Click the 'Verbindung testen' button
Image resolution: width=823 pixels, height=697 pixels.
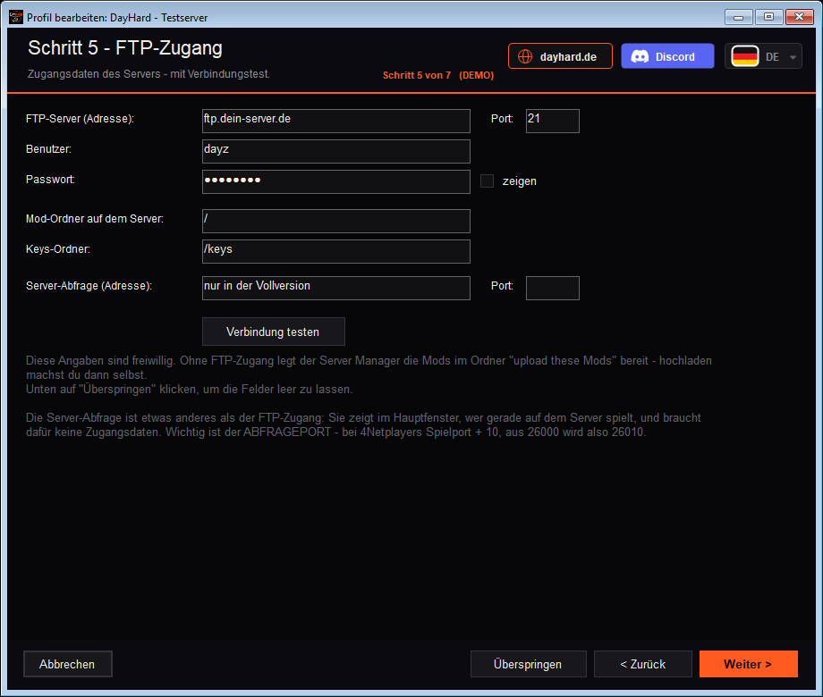point(274,332)
